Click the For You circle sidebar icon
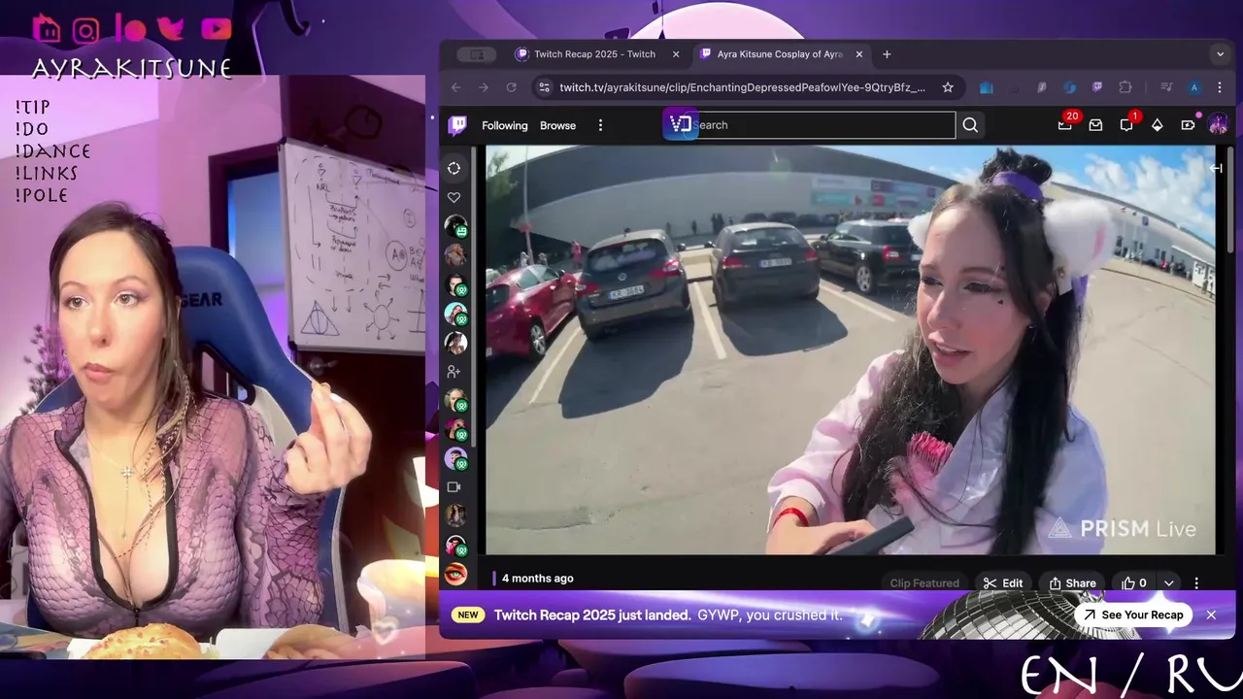1243x699 pixels. tap(454, 169)
